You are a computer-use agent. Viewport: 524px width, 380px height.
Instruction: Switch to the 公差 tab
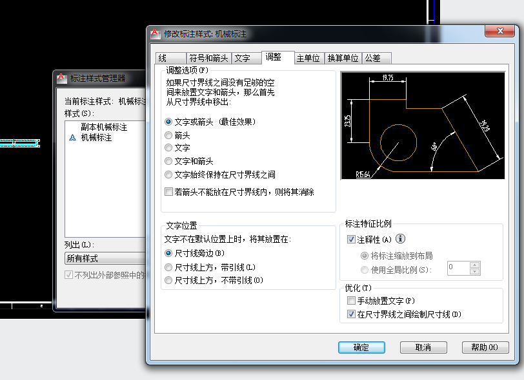pos(373,58)
